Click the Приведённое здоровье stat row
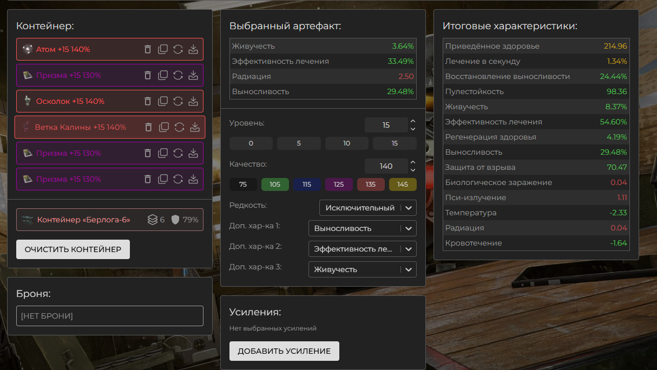Image resolution: width=657 pixels, height=370 pixels. 536,46
